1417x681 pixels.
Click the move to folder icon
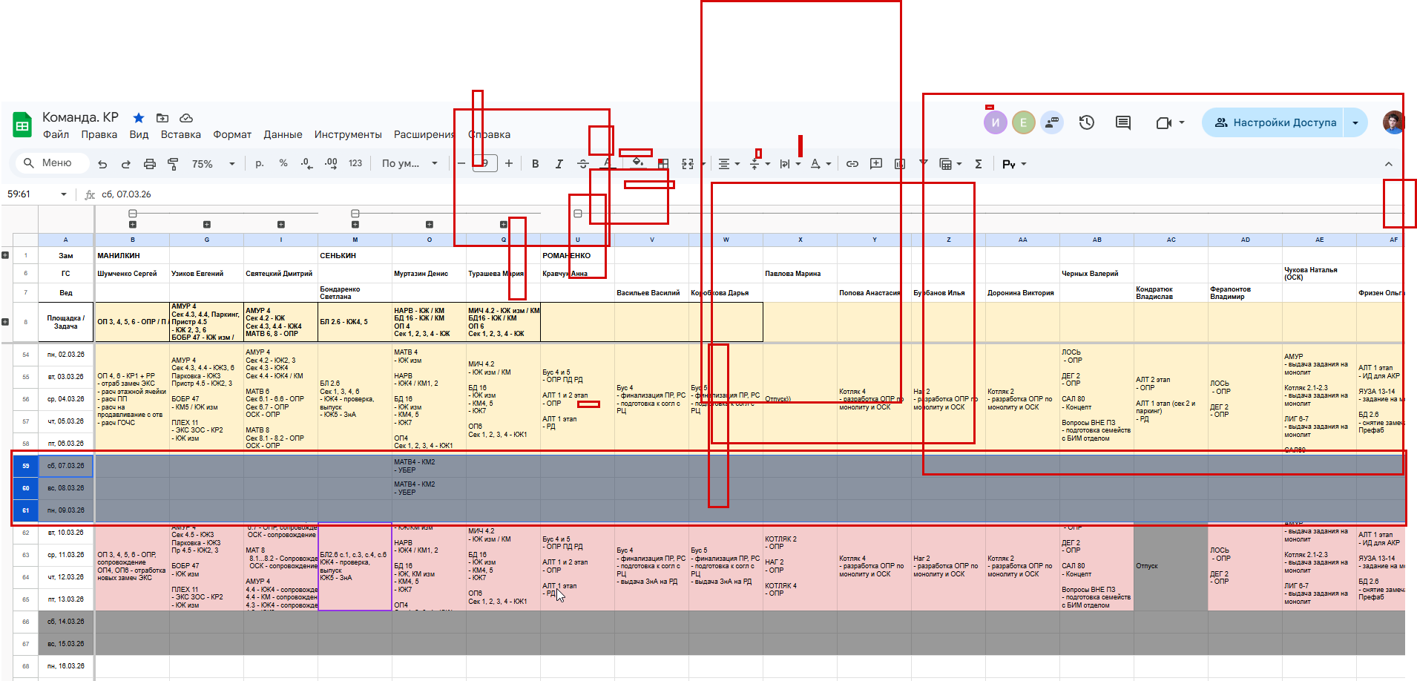pos(162,118)
